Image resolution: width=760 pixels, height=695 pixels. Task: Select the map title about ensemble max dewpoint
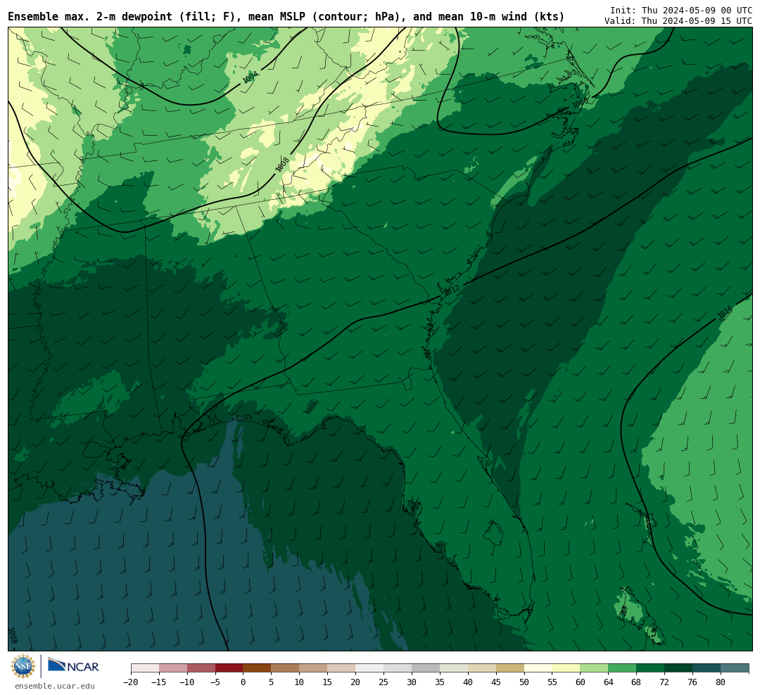(x=286, y=17)
